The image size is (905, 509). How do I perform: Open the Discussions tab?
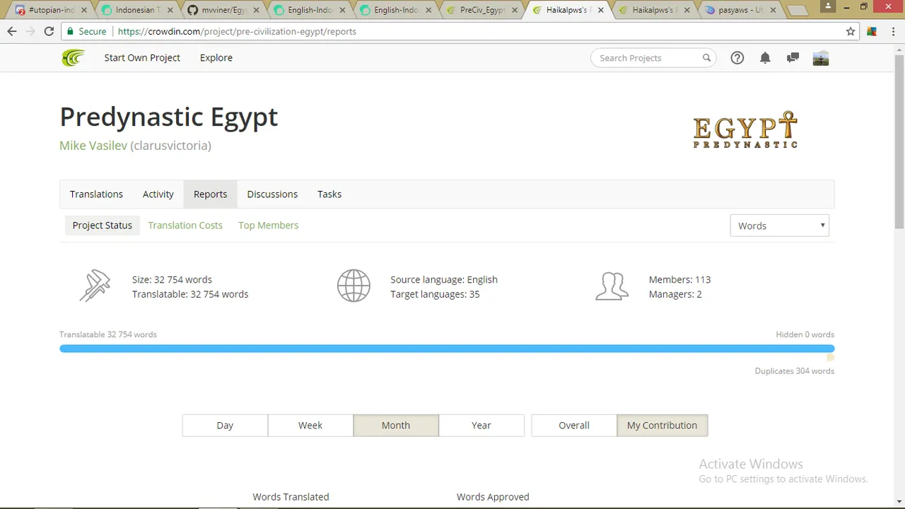coord(272,194)
